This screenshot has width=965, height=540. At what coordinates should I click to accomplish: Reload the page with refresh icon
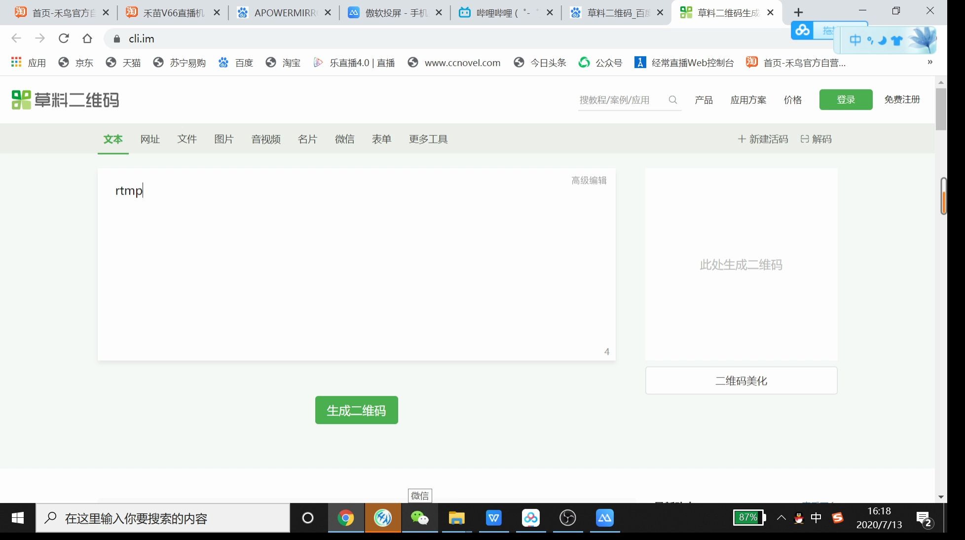(64, 39)
